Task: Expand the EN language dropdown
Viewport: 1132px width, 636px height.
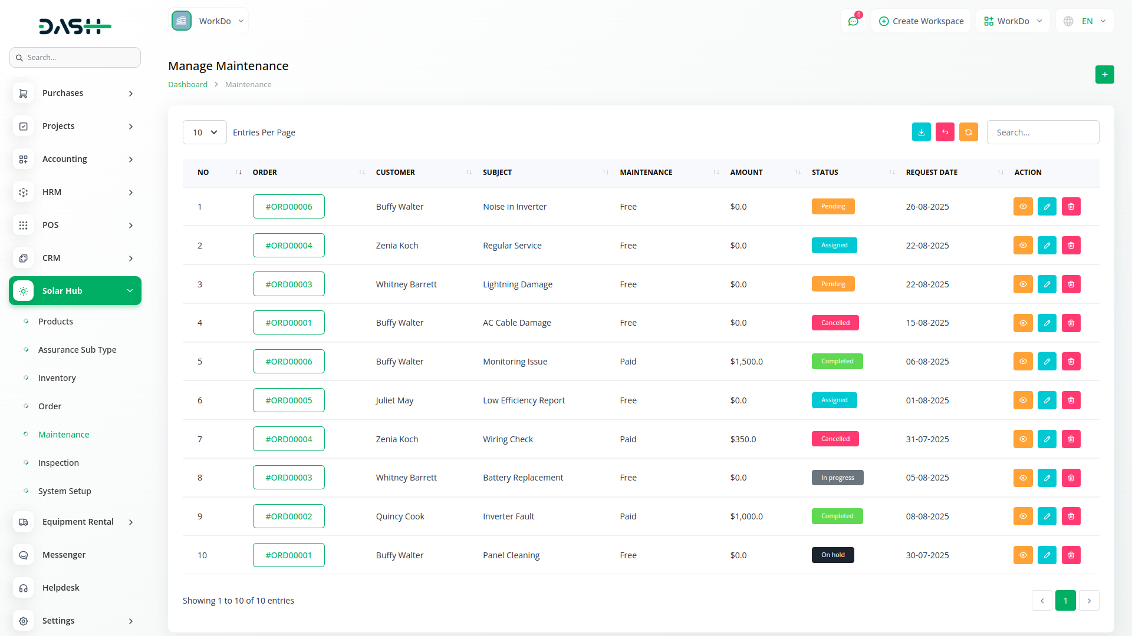Action: 1085,21
